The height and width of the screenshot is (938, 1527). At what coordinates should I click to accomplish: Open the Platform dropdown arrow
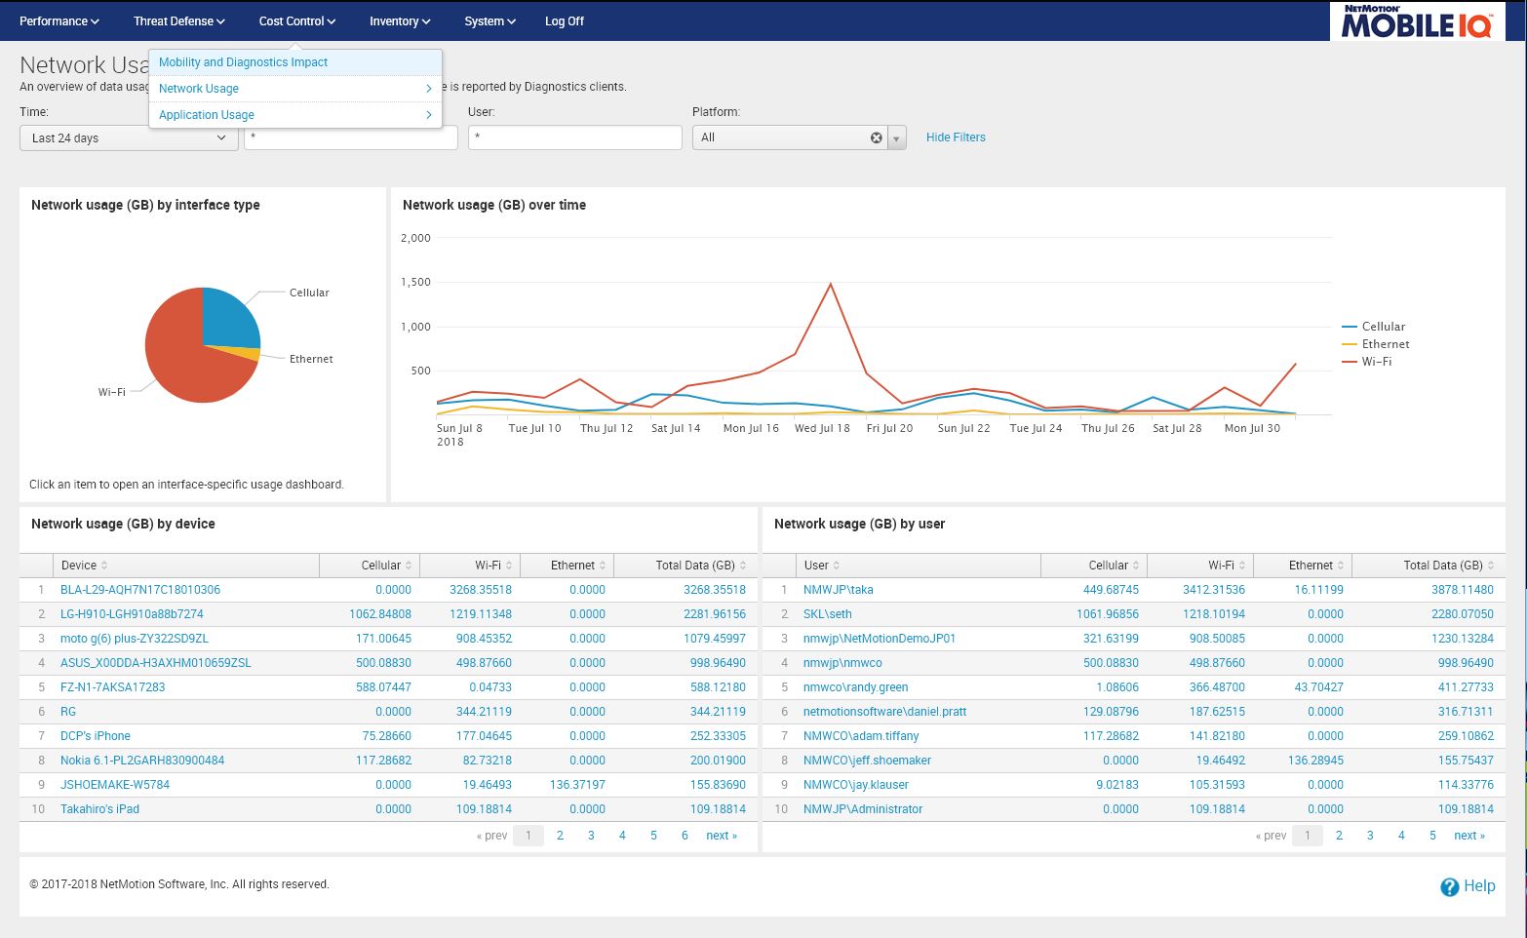point(895,137)
